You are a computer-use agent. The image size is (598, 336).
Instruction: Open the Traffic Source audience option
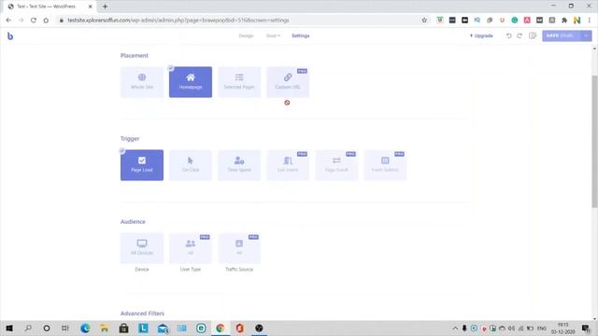click(x=239, y=248)
